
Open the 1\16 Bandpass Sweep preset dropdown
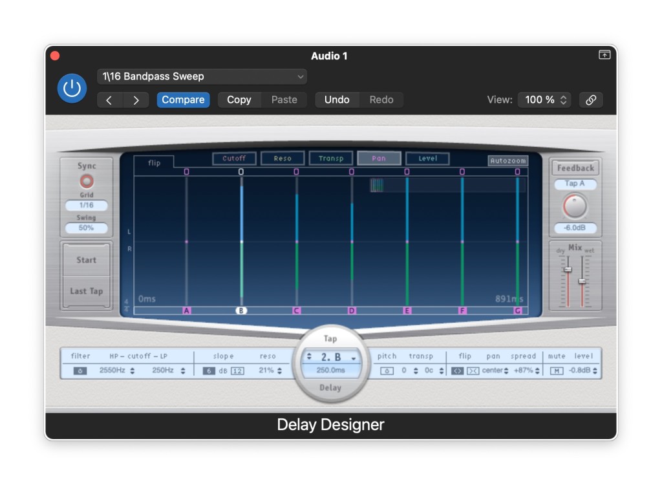(x=202, y=76)
